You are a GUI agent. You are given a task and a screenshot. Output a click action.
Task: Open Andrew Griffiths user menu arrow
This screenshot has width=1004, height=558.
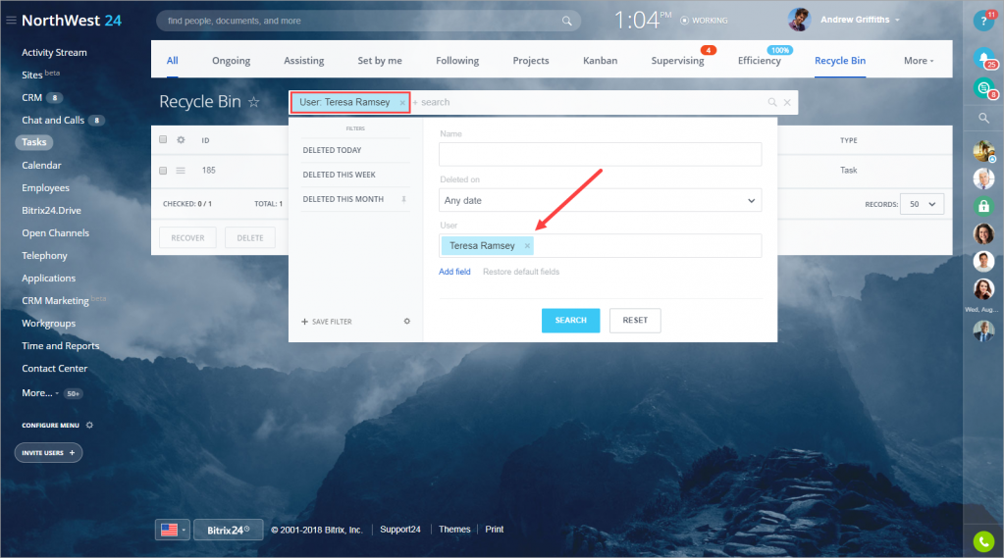pyautogui.click(x=897, y=20)
